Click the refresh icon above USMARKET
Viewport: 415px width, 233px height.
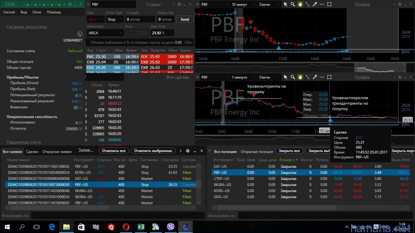pos(80,34)
